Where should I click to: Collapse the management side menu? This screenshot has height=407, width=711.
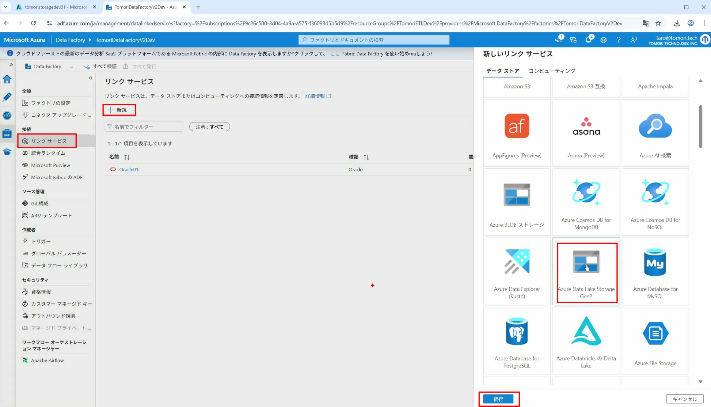[x=91, y=78]
